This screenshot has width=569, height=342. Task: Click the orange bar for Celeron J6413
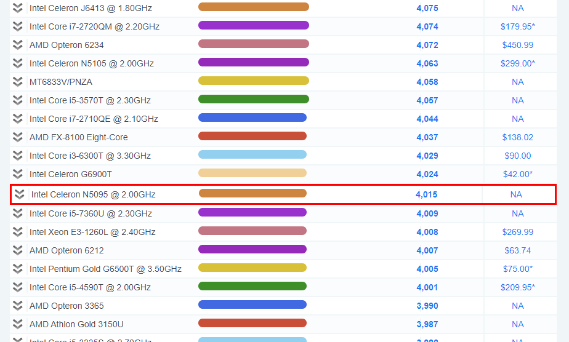[x=254, y=7]
